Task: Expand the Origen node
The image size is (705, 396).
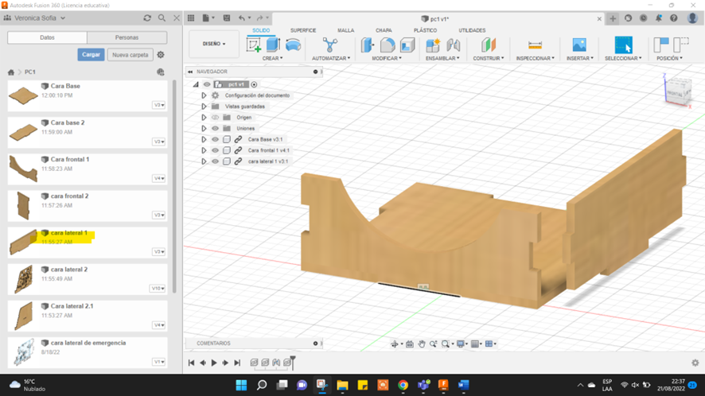Action: [204, 118]
